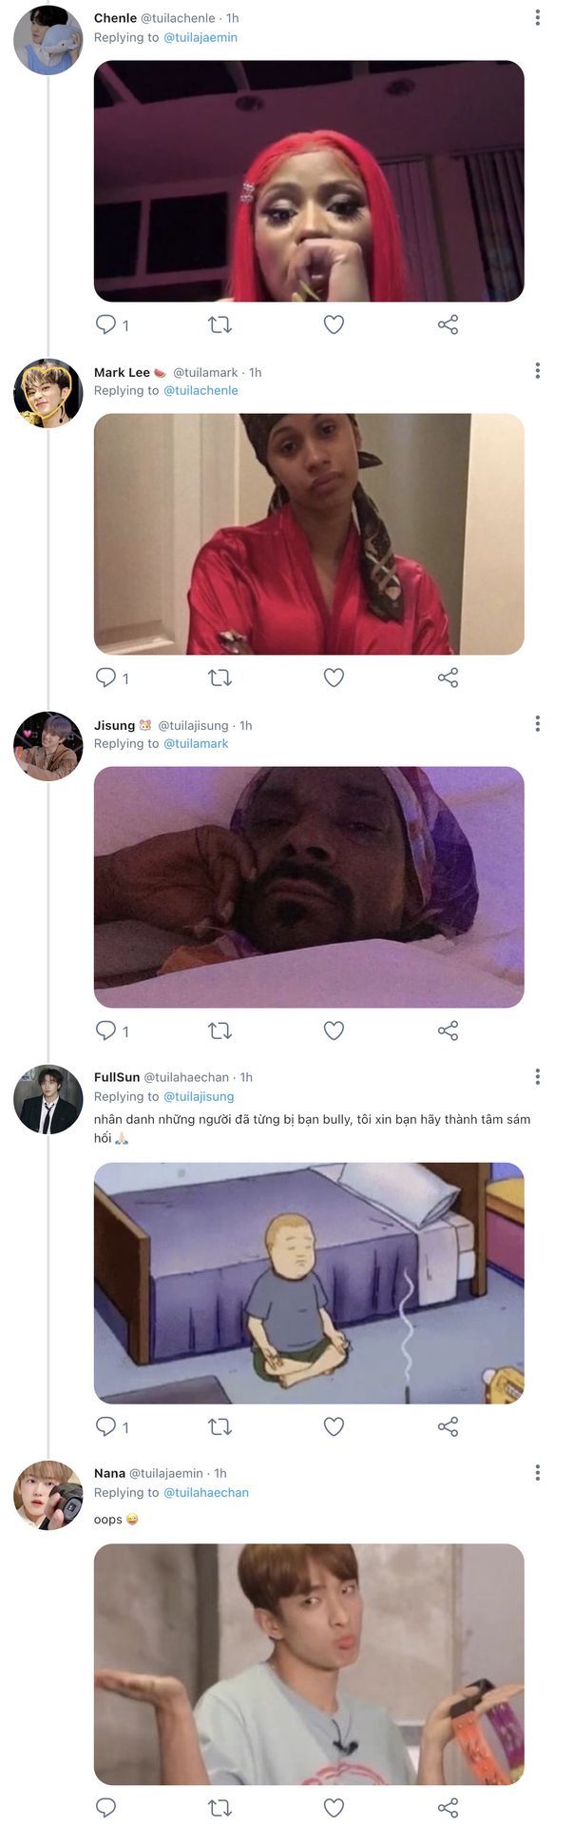Image resolution: width=574 pixels, height=1827 pixels.
Task: Follow the @tuilahaechan reply link
Action: pos(206,1492)
